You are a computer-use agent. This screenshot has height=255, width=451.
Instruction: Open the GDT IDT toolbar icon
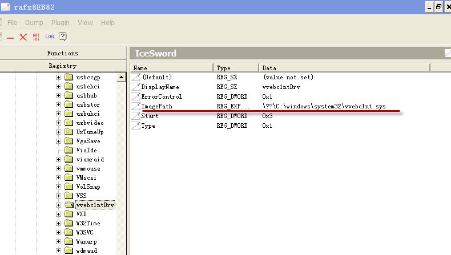[x=36, y=37]
